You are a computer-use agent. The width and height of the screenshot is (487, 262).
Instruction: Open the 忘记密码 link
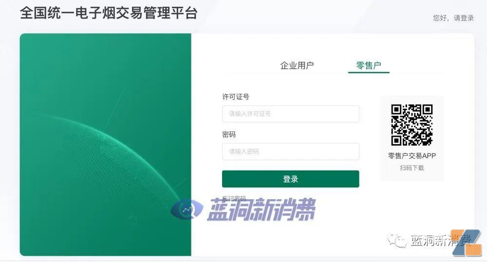[234, 198]
